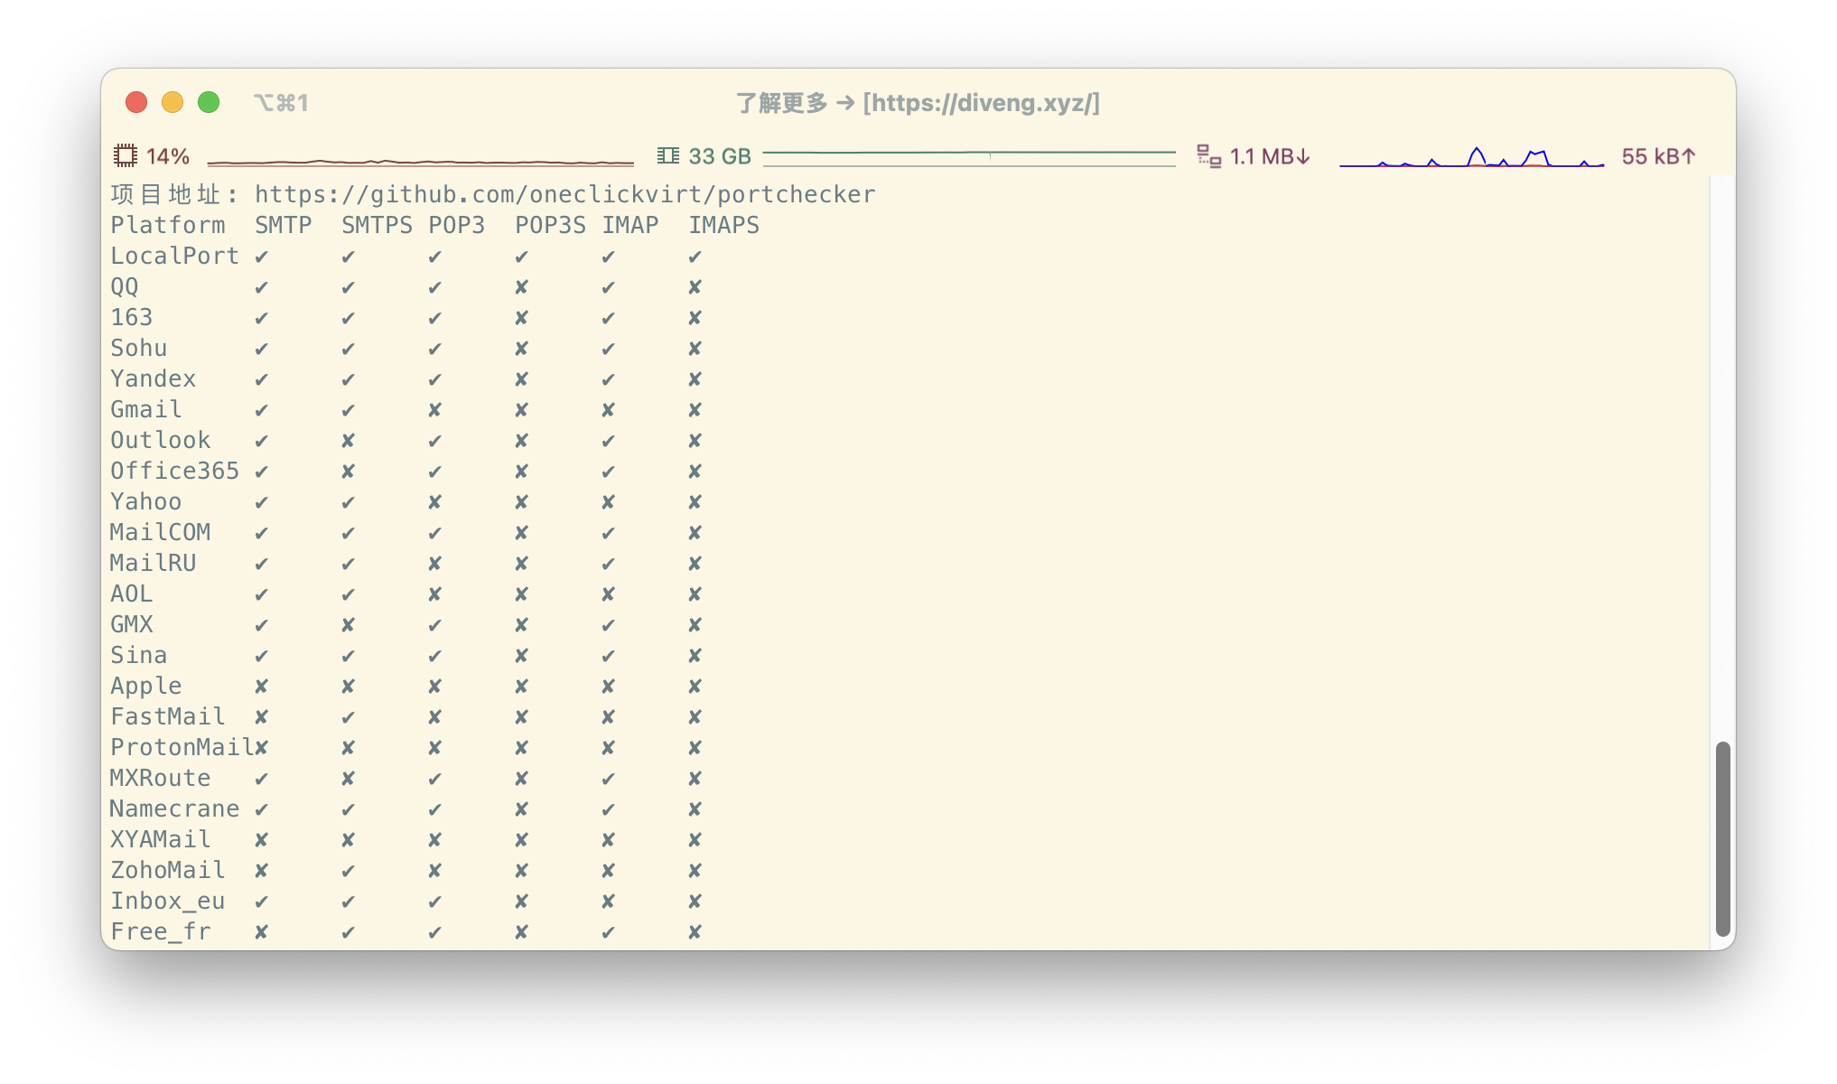Click the Yahoo row label
This screenshot has width=1837, height=1084.
pyautogui.click(x=146, y=501)
